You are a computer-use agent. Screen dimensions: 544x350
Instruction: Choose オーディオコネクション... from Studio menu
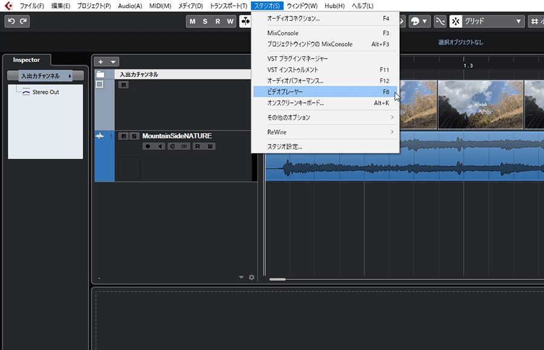click(x=325, y=18)
